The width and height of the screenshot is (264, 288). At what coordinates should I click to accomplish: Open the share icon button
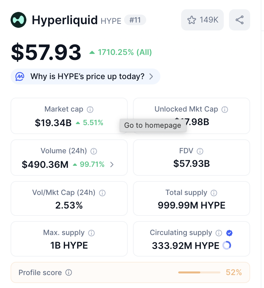point(240,20)
